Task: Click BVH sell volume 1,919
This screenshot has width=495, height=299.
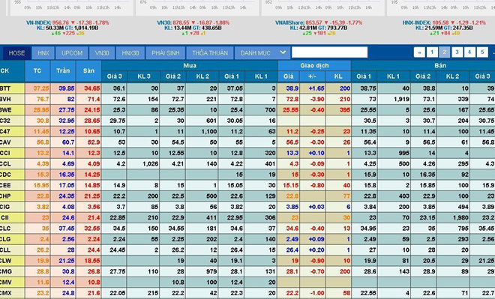Action: (x=401, y=99)
